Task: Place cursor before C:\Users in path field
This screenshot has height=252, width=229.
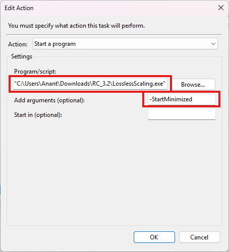Action: point(17,84)
